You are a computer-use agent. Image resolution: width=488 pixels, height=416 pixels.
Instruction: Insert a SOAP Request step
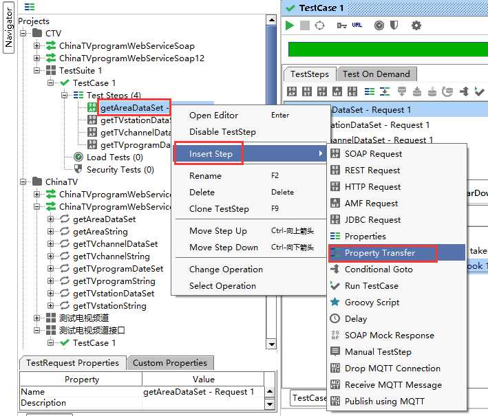[x=397, y=153]
